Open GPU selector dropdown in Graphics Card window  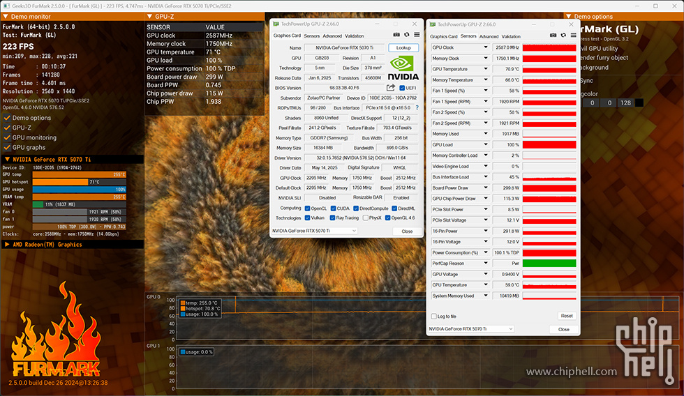click(x=314, y=231)
